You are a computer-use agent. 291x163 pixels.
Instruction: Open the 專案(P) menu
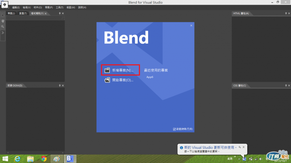click(49, 7)
